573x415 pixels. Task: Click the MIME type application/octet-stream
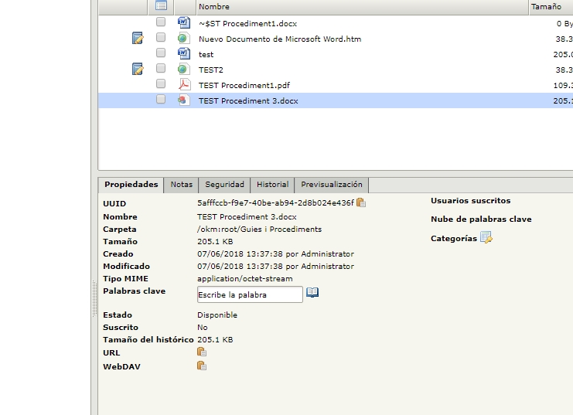pos(245,279)
